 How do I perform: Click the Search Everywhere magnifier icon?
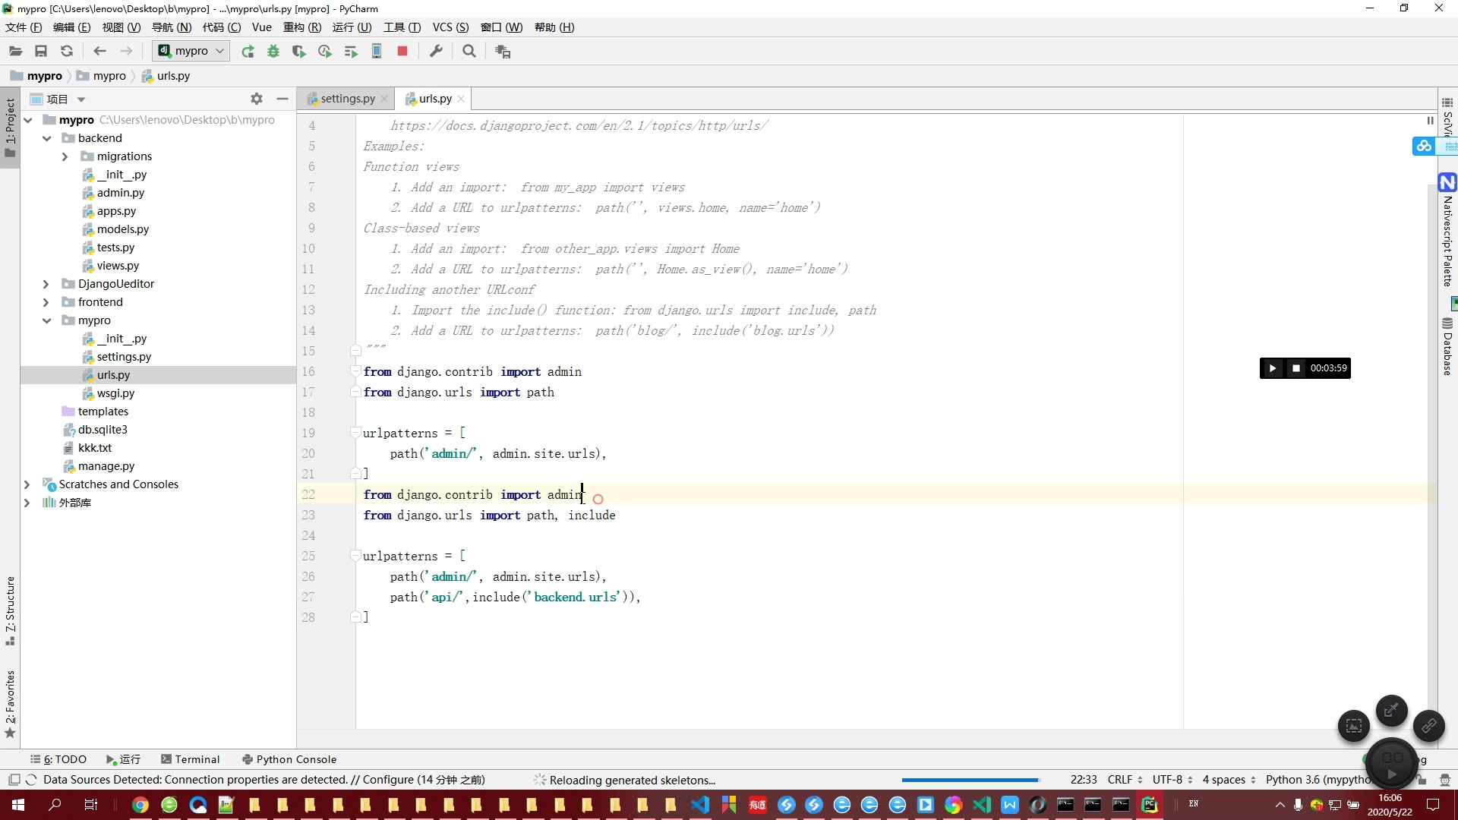tap(469, 52)
